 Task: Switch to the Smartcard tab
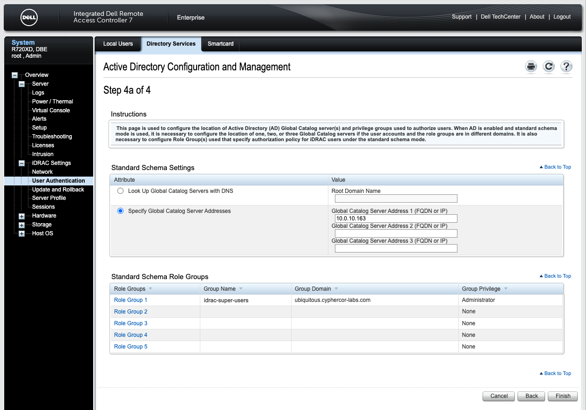point(220,44)
